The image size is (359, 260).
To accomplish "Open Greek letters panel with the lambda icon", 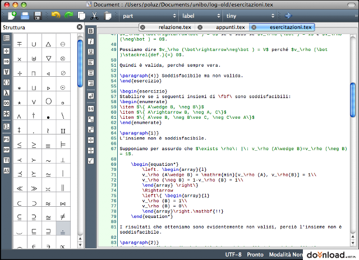I will click(x=6, y=92).
